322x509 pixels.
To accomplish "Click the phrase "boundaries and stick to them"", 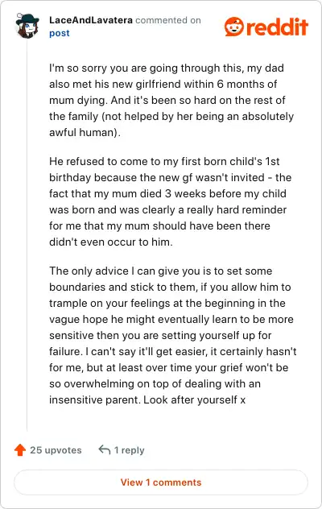I will (122, 287).
